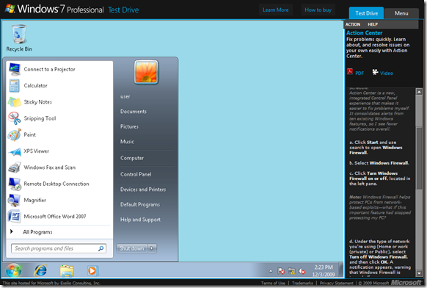Click the network status tray icon
This screenshot has height=288, width=427.
291,271
